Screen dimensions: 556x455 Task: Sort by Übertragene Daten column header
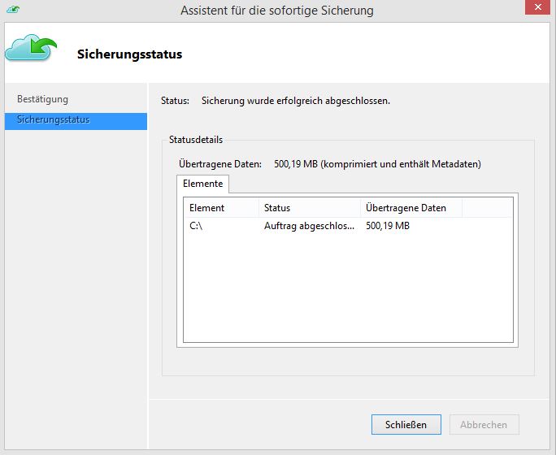411,208
